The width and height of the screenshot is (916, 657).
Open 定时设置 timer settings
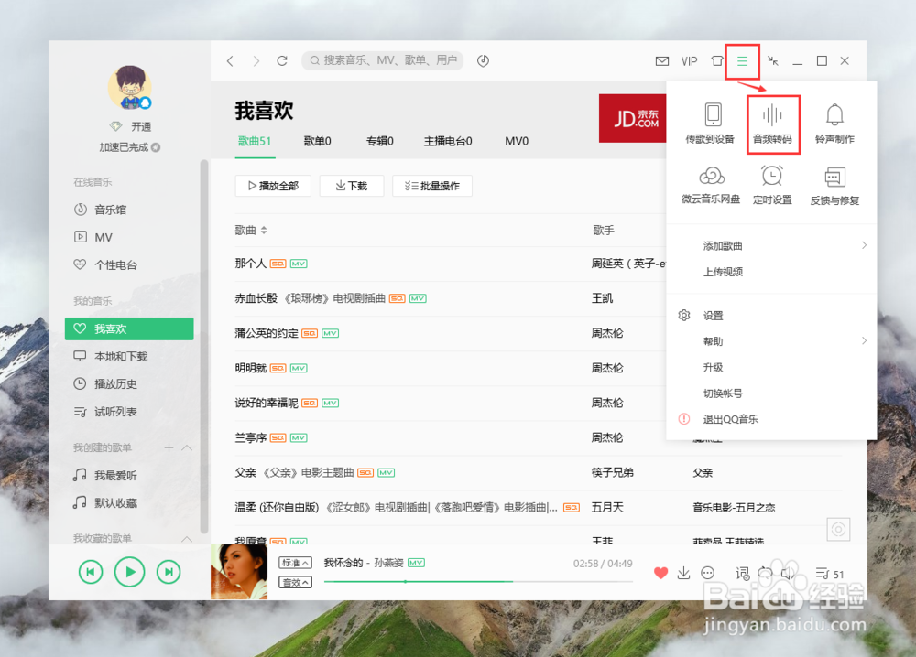(772, 185)
